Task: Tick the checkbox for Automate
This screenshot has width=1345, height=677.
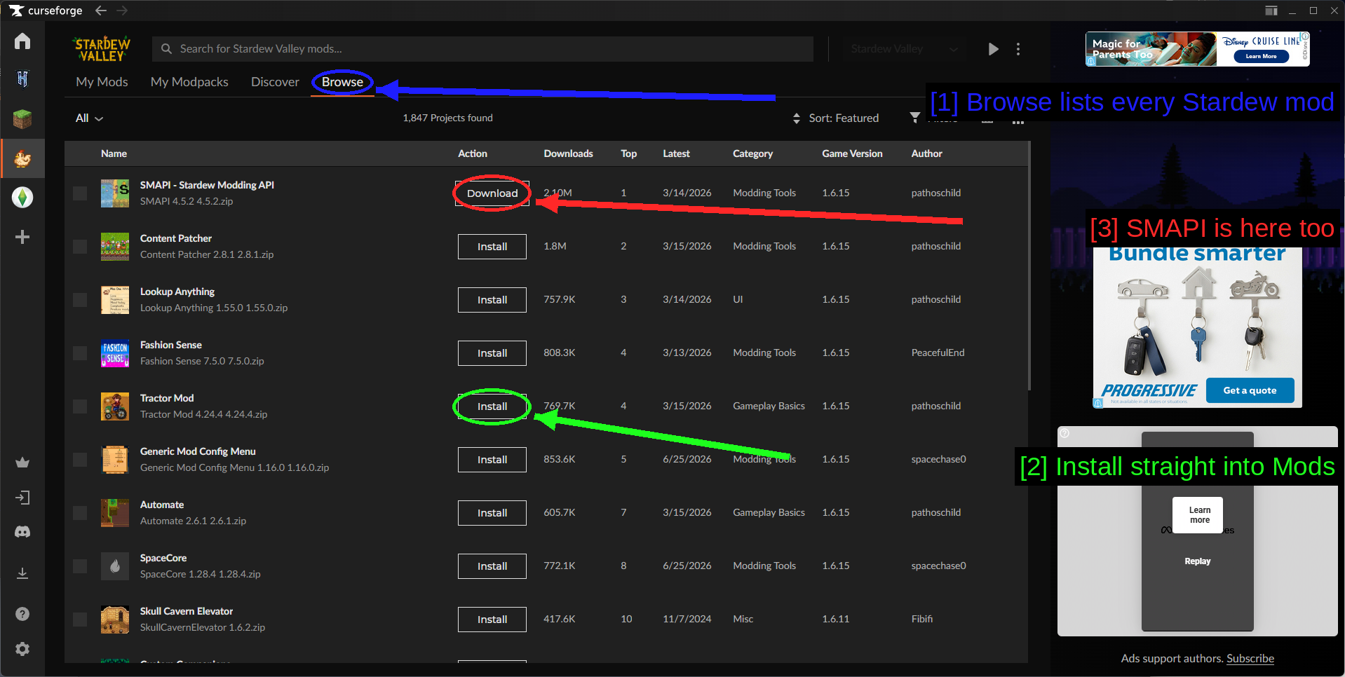Action: coord(80,513)
